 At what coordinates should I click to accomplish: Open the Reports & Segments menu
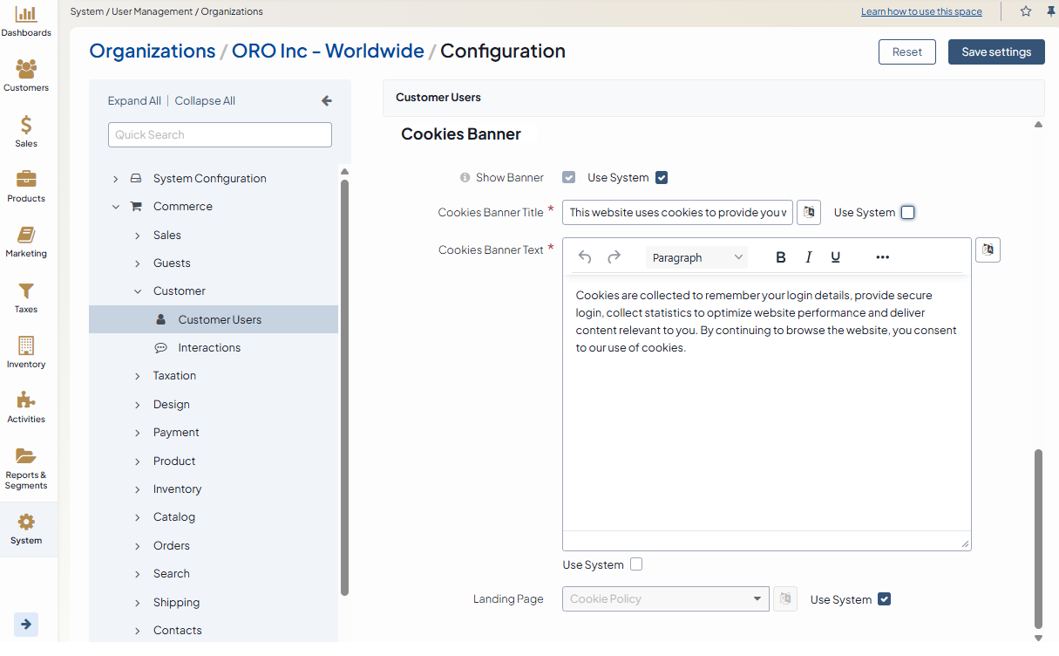click(26, 468)
